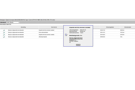Open details magnifier for the 2021-09-23 service row

pyautogui.click(x=4, y=35)
